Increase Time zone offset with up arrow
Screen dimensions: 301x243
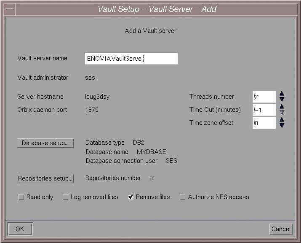282,120
